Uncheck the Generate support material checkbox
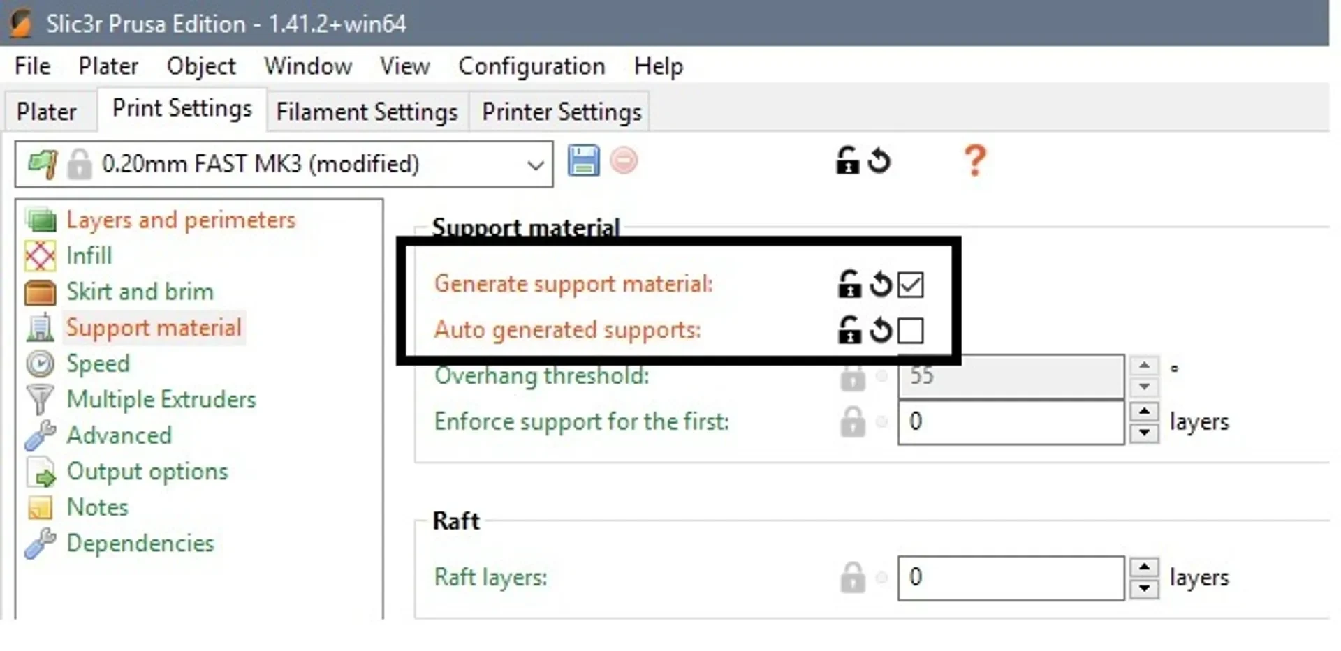Viewport: 1341px width, 651px height. point(911,285)
